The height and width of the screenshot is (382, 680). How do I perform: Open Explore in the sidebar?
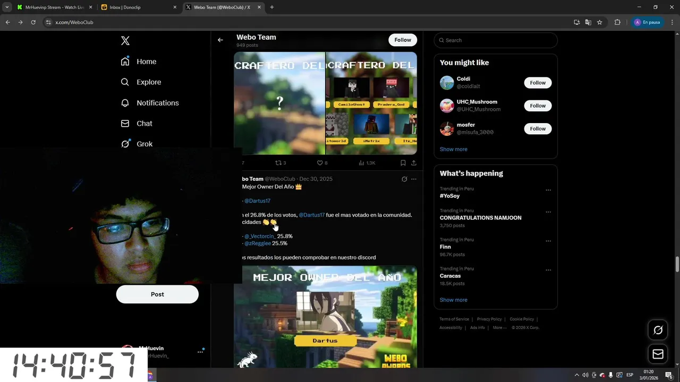point(141,82)
